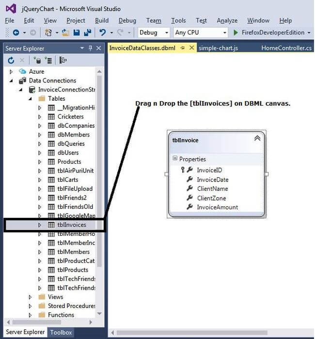Click the Data Connections icon
The width and height of the screenshot is (315, 339).
pos(22,81)
